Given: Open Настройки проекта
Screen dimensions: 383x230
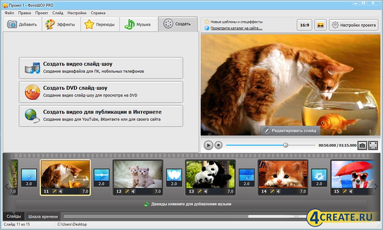Looking at the screenshot, I should coord(354,25).
